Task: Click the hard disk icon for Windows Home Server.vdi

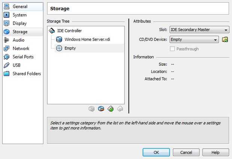Action: (x=59, y=39)
